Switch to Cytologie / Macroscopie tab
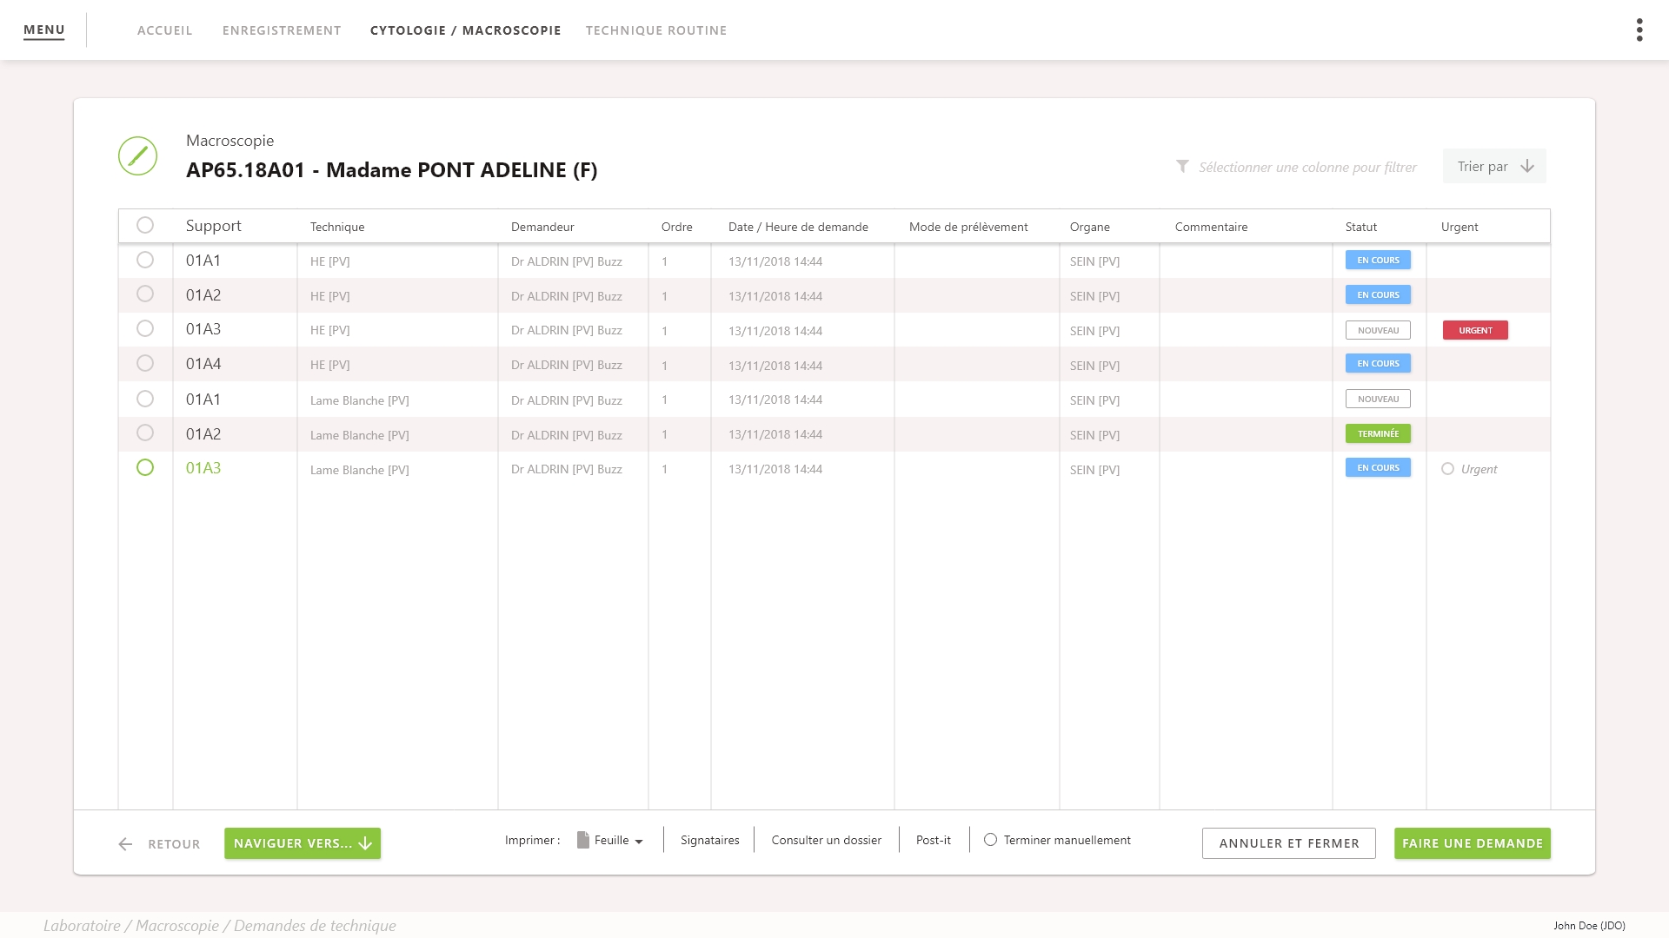Image resolution: width=1669 pixels, height=938 pixels. click(x=466, y=30)
